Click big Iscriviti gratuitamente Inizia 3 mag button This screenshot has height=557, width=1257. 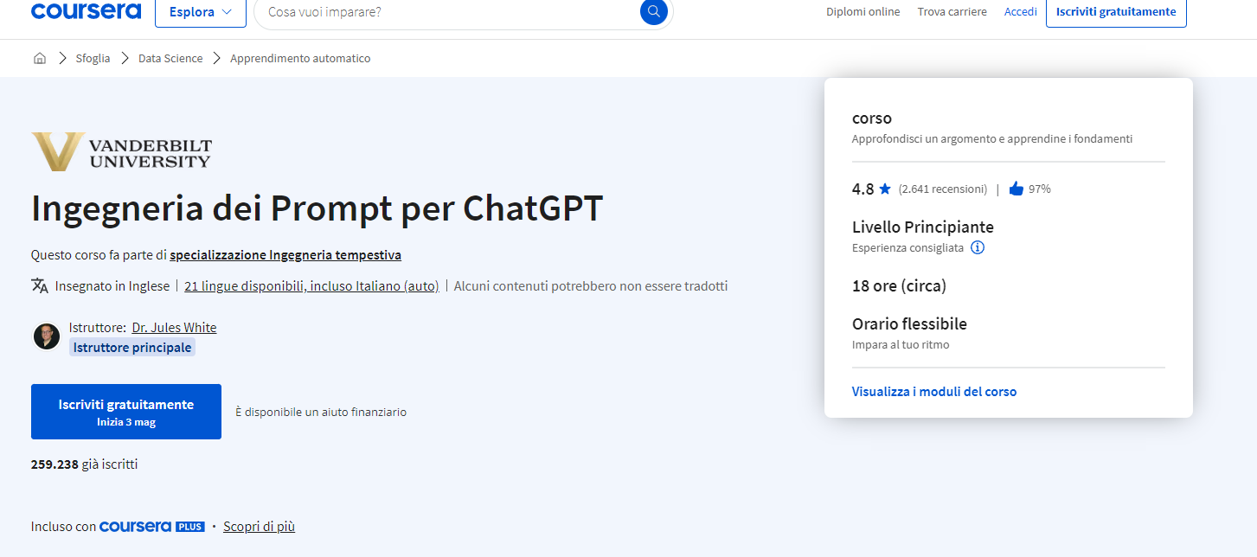[x=126, y=412]
